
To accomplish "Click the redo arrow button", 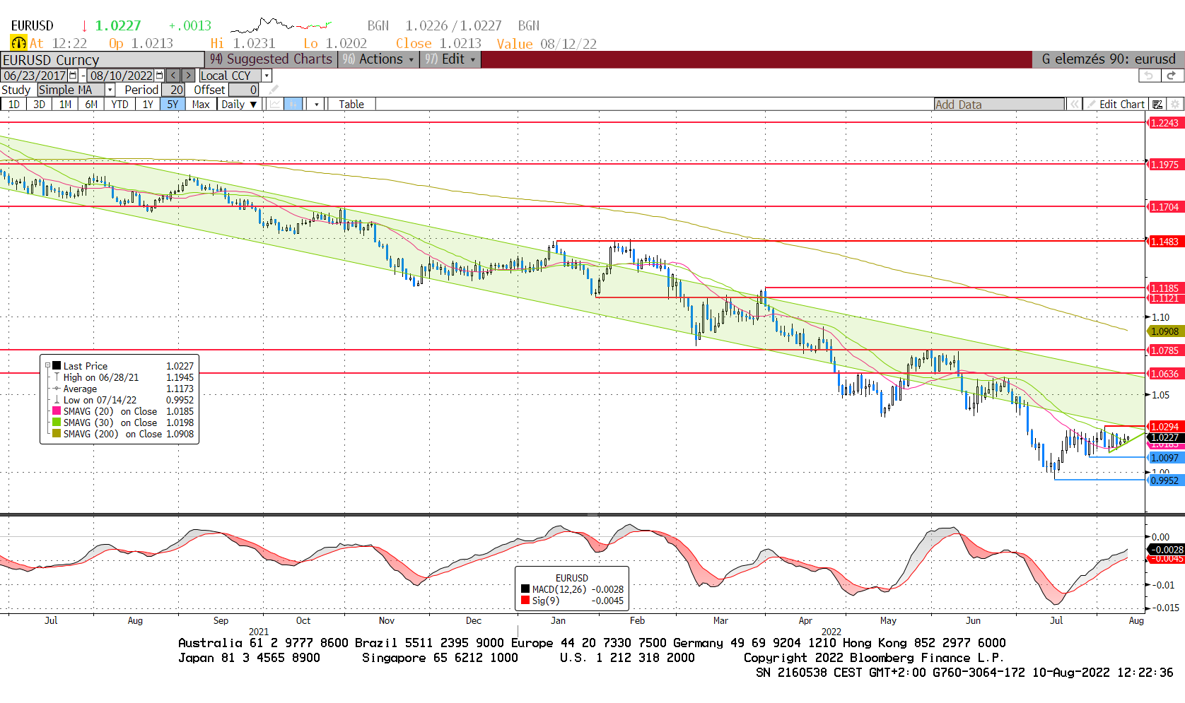I will click(1172, 76).
